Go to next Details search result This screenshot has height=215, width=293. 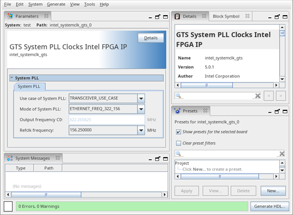click(x=281, y=96)
